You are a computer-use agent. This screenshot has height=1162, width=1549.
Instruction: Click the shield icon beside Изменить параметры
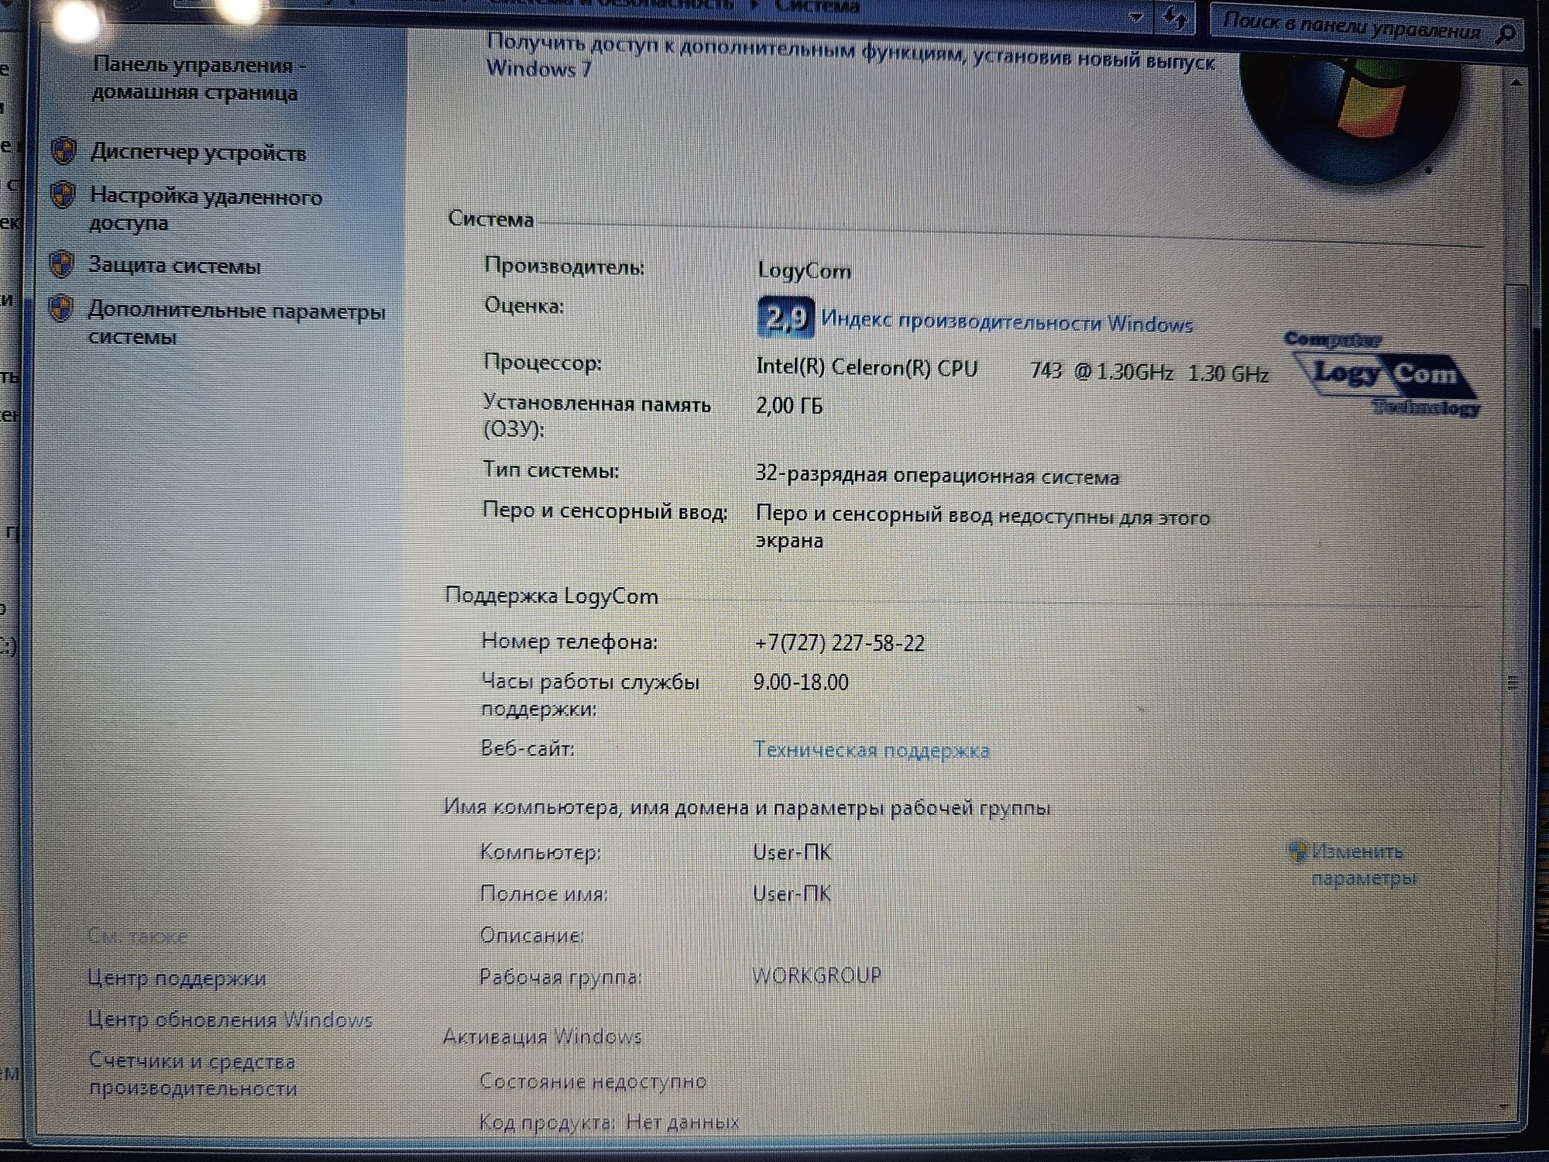(x=1297, y=851)
